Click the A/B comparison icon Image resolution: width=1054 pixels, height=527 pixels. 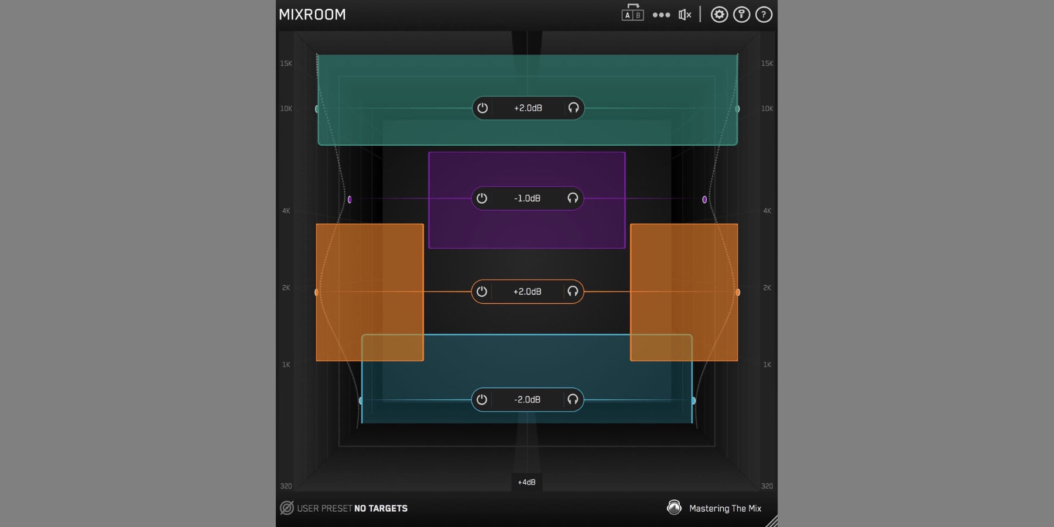[x=631, y=14]
